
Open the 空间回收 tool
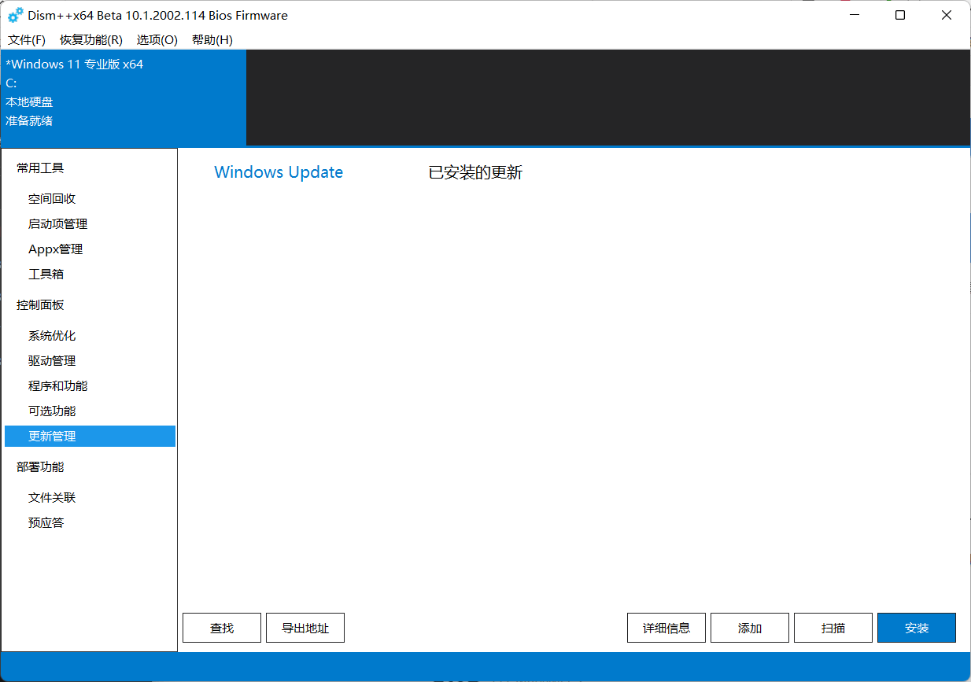pyautogui.click(x=51, y=198)
